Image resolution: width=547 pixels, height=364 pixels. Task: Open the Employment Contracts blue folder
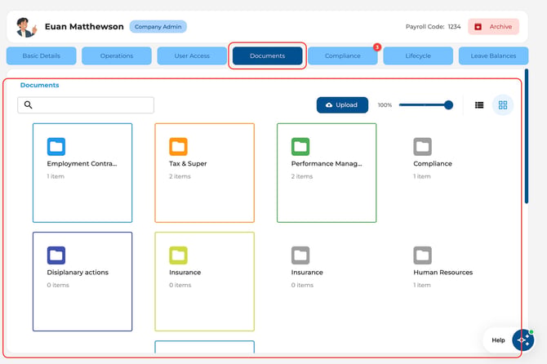point(82,172)
